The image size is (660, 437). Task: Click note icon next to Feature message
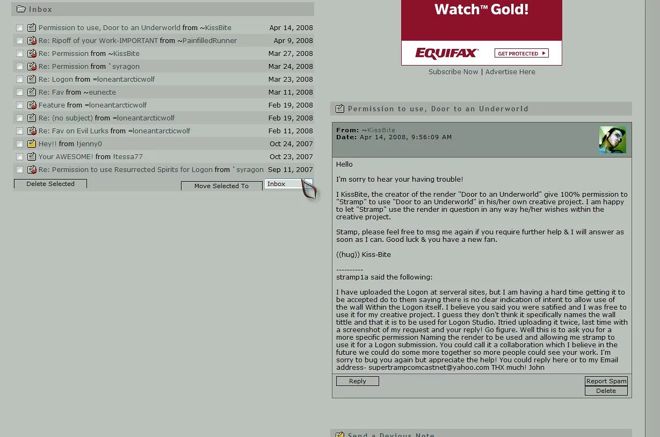click(32, 105)
